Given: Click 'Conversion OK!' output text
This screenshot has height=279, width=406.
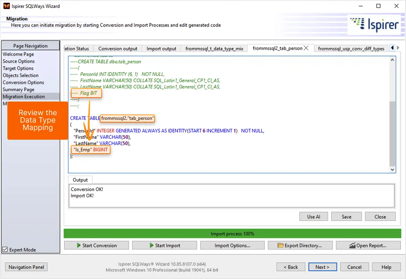Looking at the screenshot, I should coord(87,189).
